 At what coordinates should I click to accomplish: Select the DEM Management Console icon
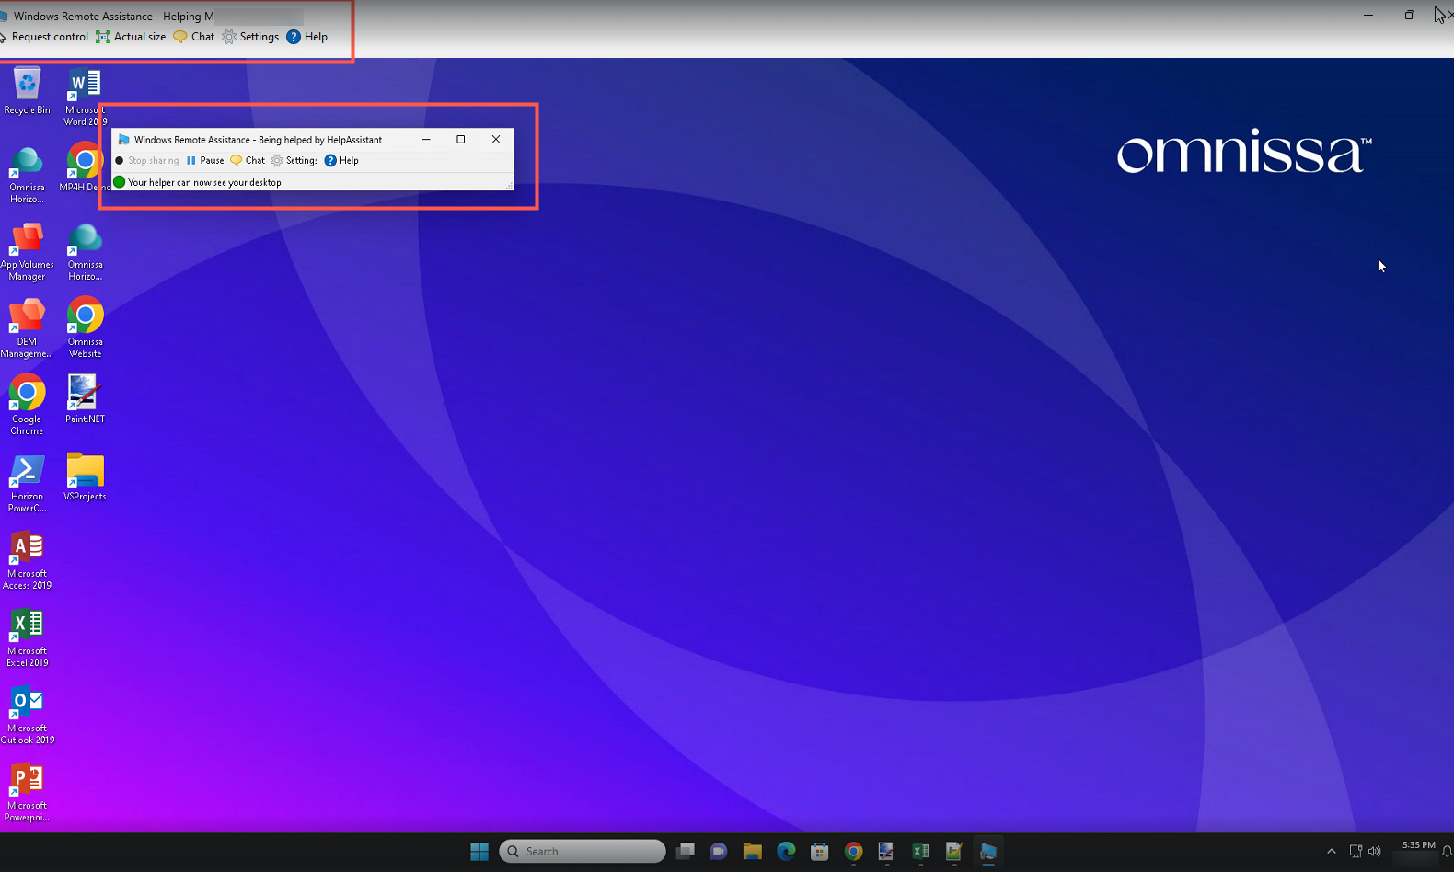pyautogui.click(x=27, y=328)
